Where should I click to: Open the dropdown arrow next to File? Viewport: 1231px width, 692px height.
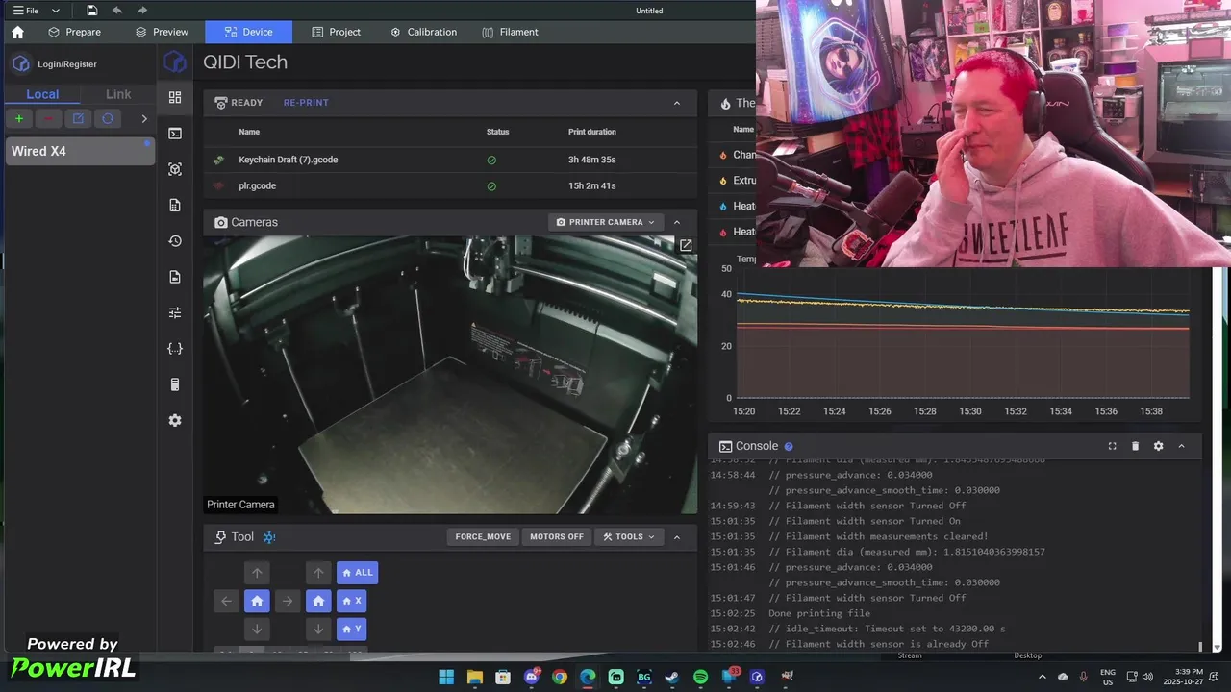coord(55,11)
